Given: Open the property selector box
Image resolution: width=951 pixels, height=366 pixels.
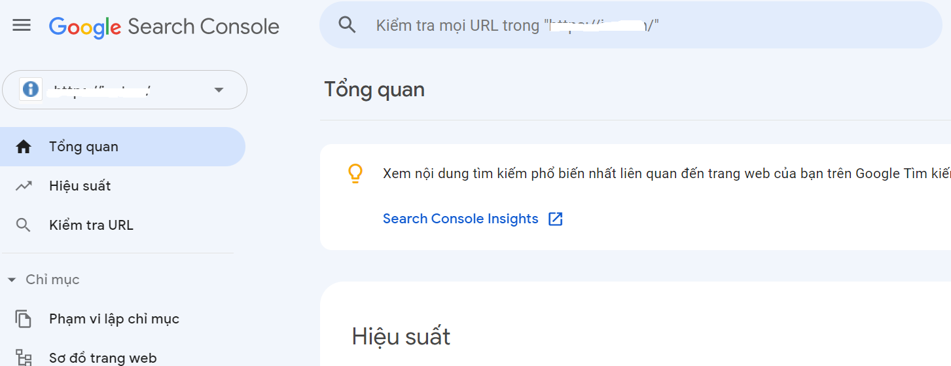Looking at the screenshot, I should click(125, 90).
